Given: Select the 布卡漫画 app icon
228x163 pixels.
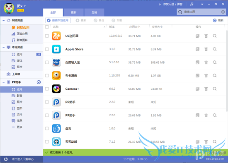Looking at the screenshot, I should [56, 75].
